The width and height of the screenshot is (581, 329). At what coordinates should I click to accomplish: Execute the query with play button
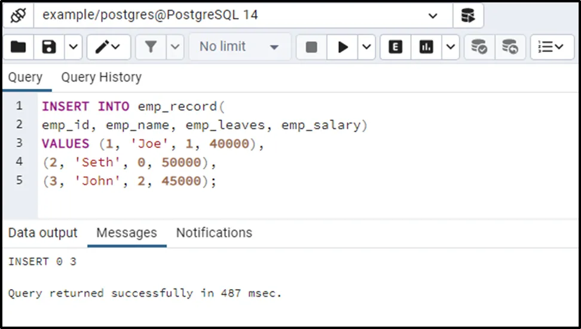(x=343, y=46)
